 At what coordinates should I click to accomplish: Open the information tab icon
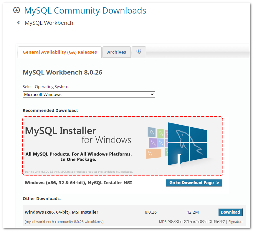point(139,52)
